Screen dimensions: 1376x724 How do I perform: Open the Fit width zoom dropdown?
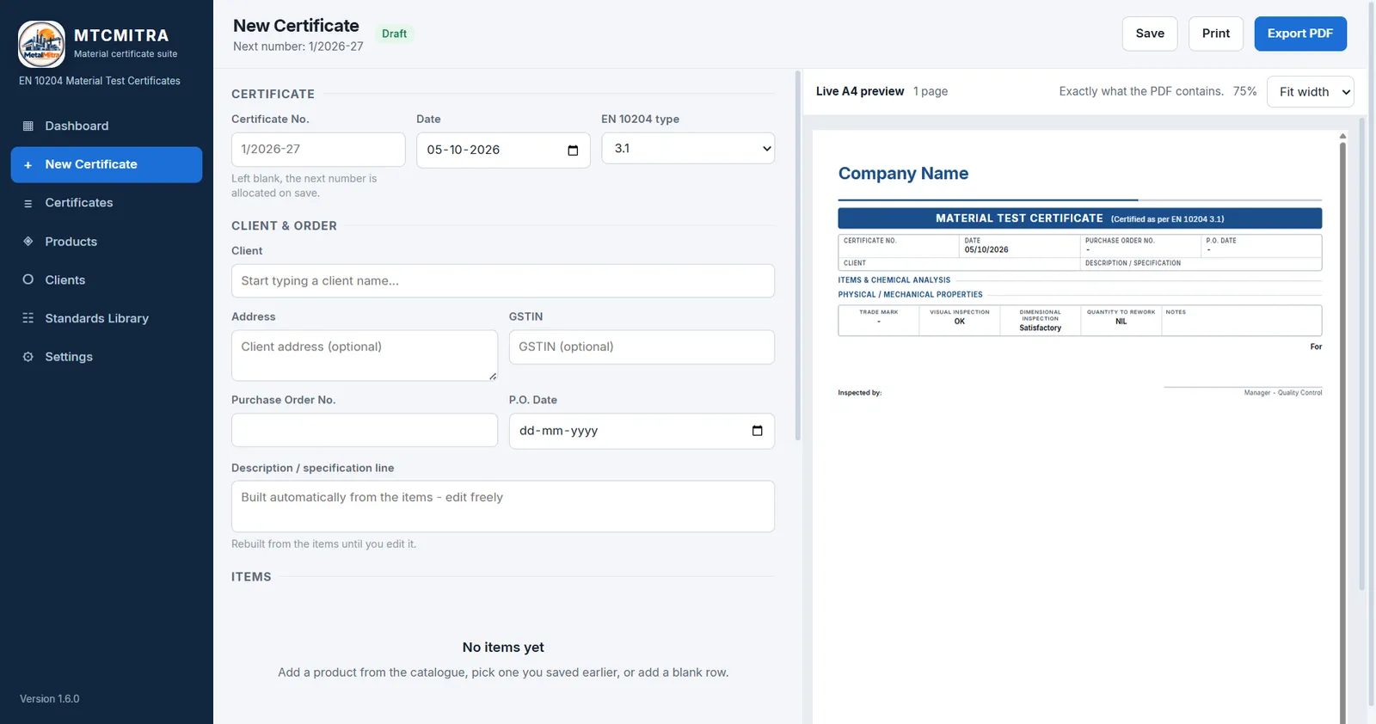(1310, 91)
